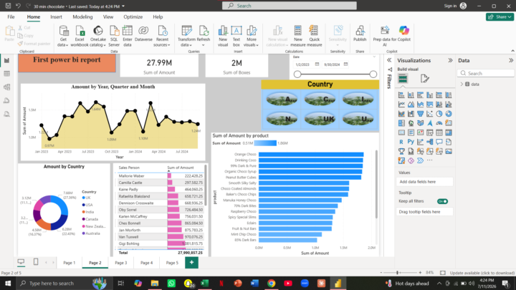Click the Share button
The width and height of the screenshot is (516, 290).
(500, 16)
